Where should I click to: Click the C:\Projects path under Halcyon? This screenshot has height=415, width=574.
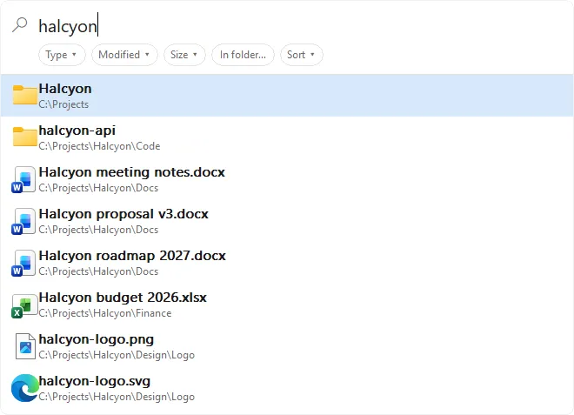(x=63, y=104)
